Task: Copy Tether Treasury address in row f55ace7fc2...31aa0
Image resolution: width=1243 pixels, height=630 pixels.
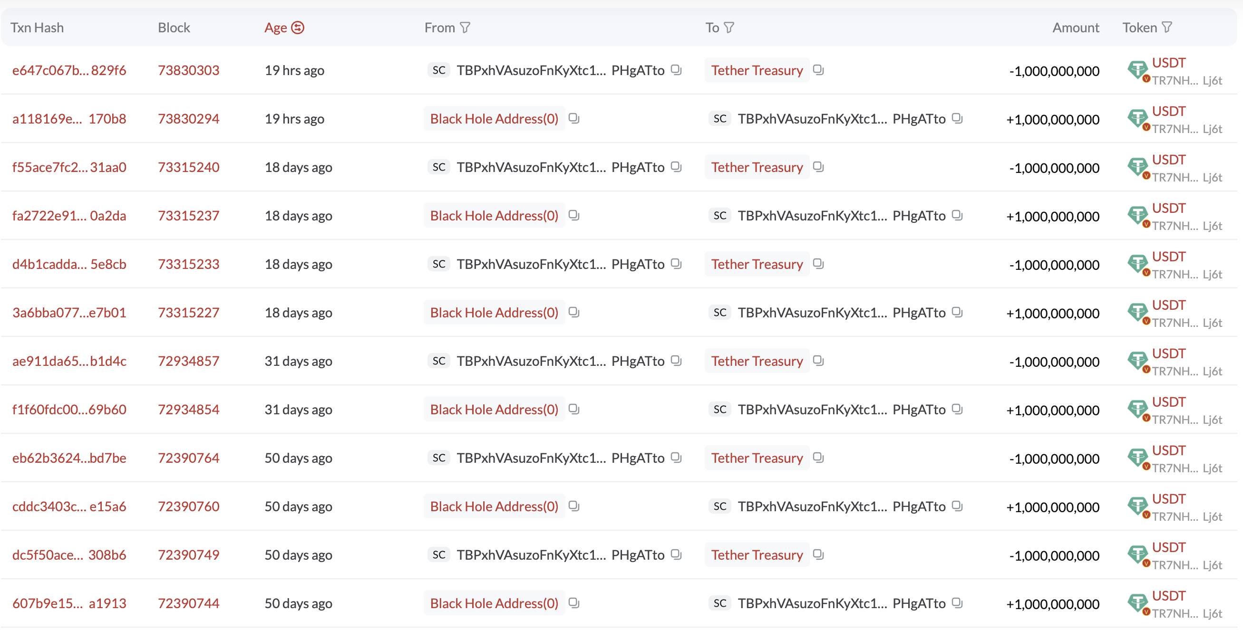Action: coord(818,167)
